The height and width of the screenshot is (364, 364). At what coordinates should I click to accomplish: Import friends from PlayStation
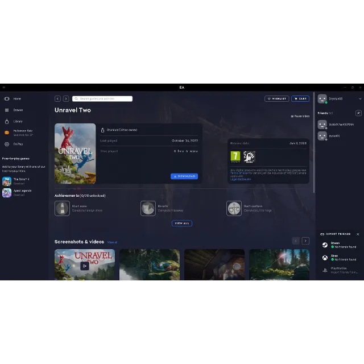coord(339,270)
